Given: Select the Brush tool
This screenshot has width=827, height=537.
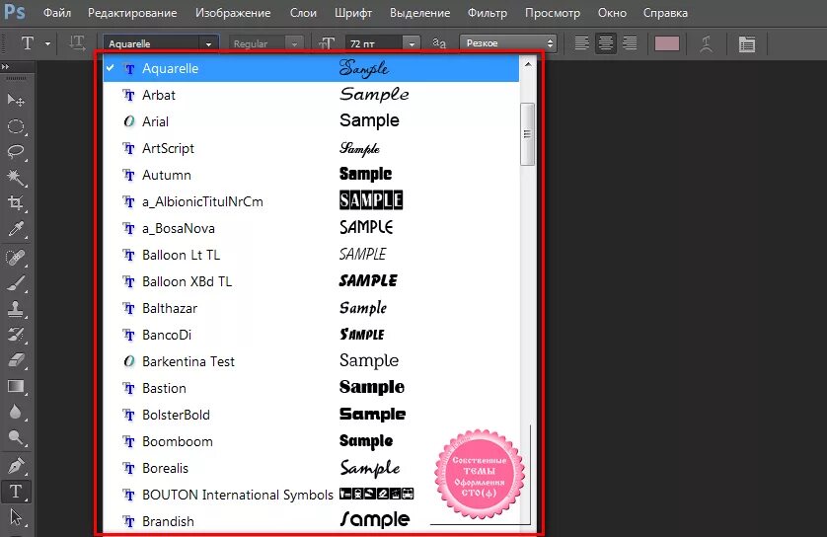Looking at the screenshot, I should pyautogui.click(x=16, y=283).
